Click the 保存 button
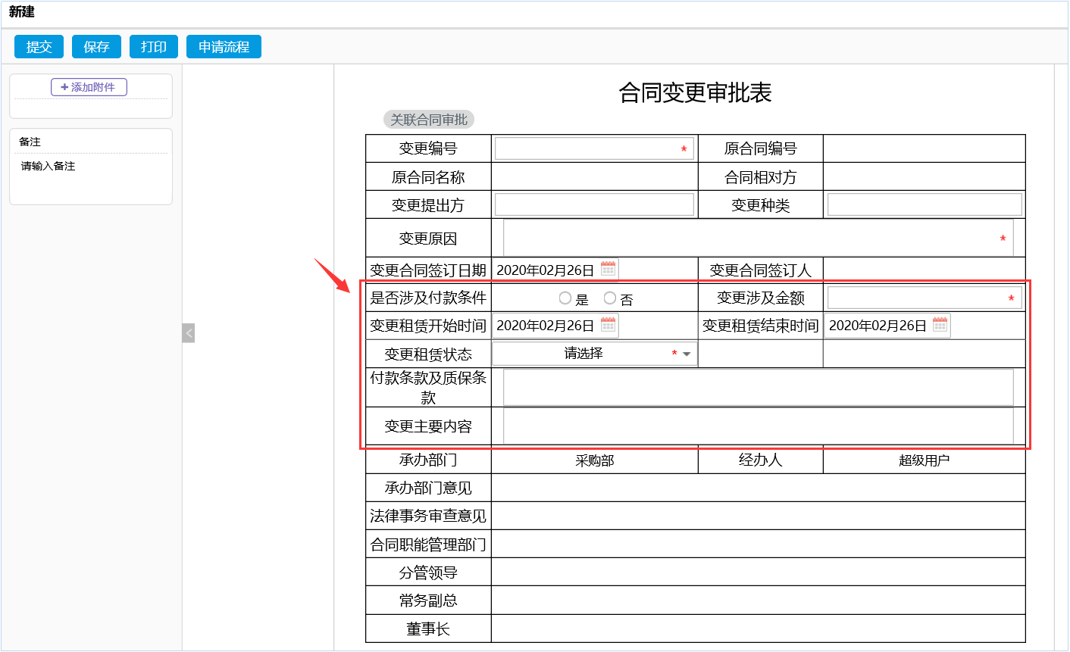Viewport: 1070px width, 652px height. tap(96, 47)
